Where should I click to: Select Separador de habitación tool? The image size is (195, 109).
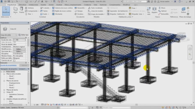[117, 11]
